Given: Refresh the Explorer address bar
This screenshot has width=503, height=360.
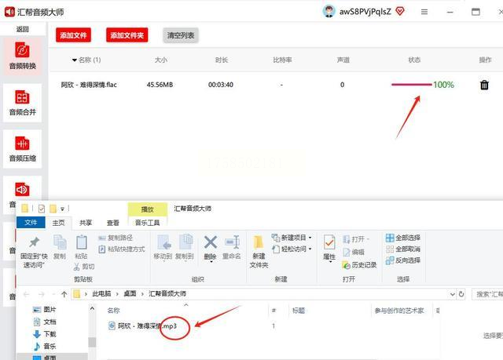Looking at the screenshot, I should (x=461, y=294).
